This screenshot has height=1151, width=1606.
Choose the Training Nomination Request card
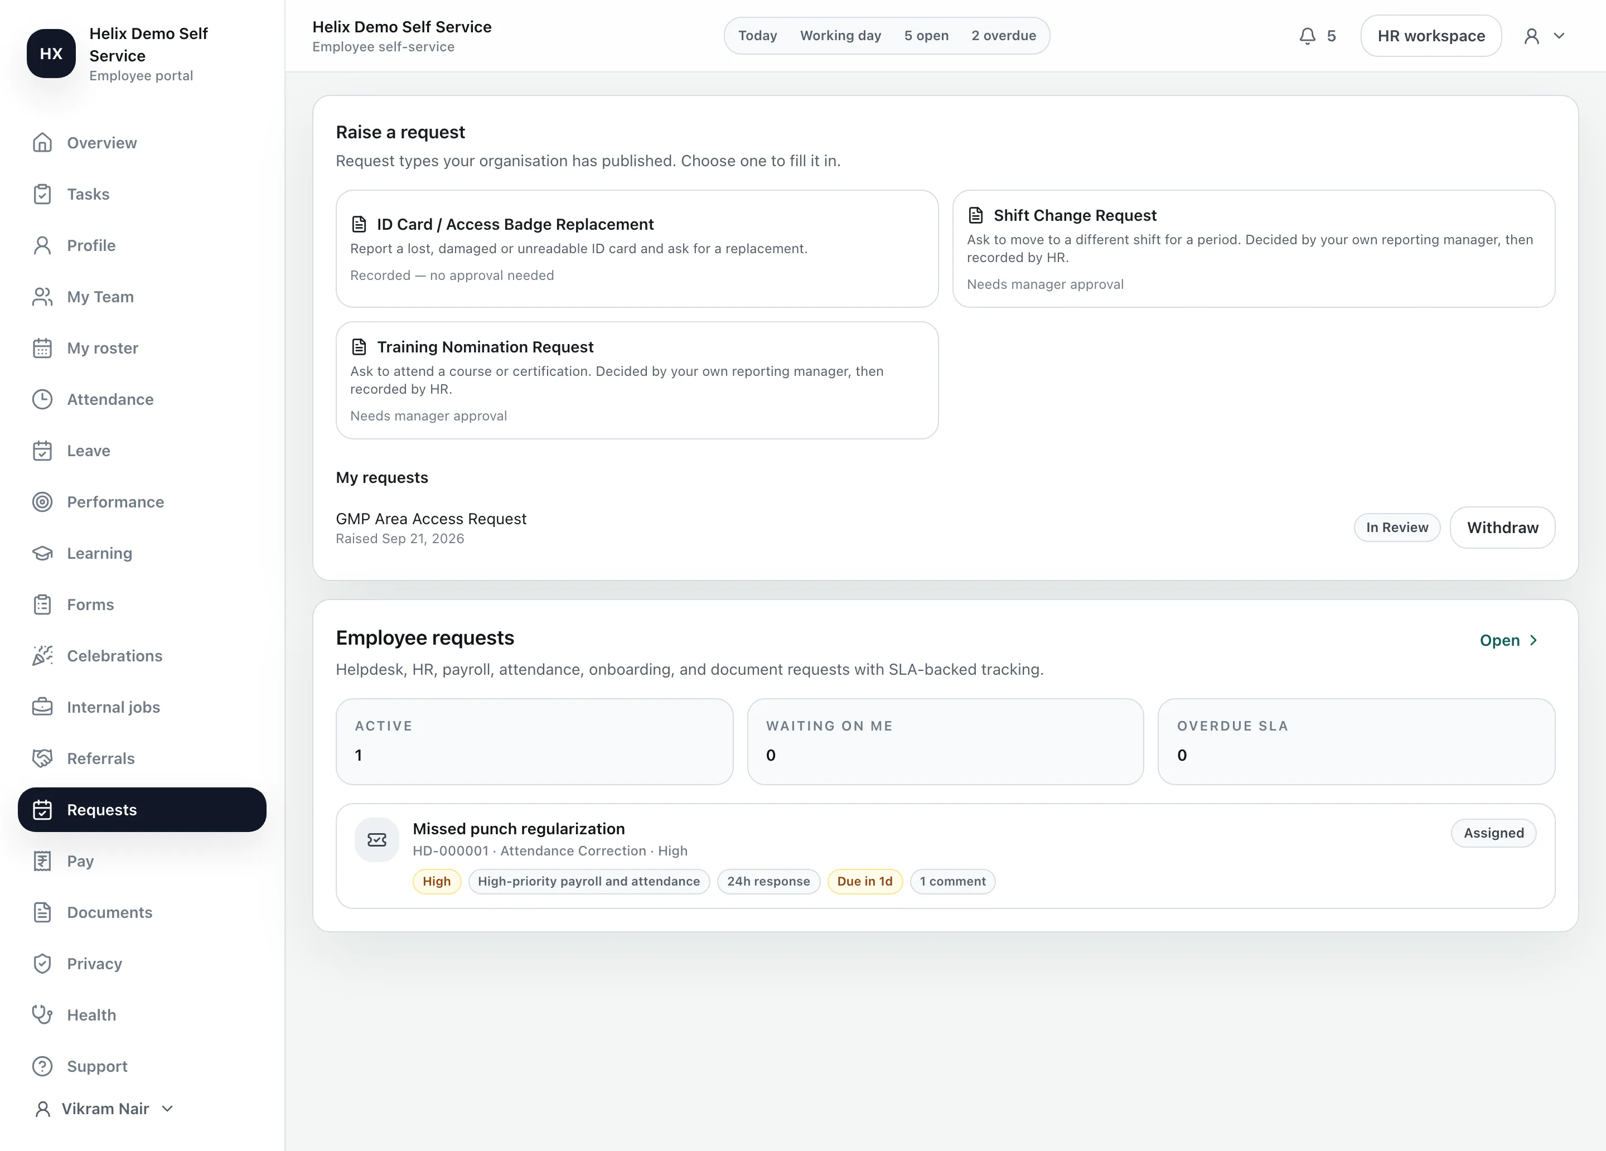[637, 380]
